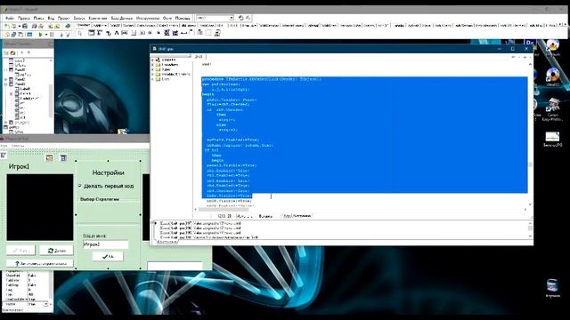Select the non-visual component at the form's top-left corner
The image size is (570, 320).
(3, 155)
